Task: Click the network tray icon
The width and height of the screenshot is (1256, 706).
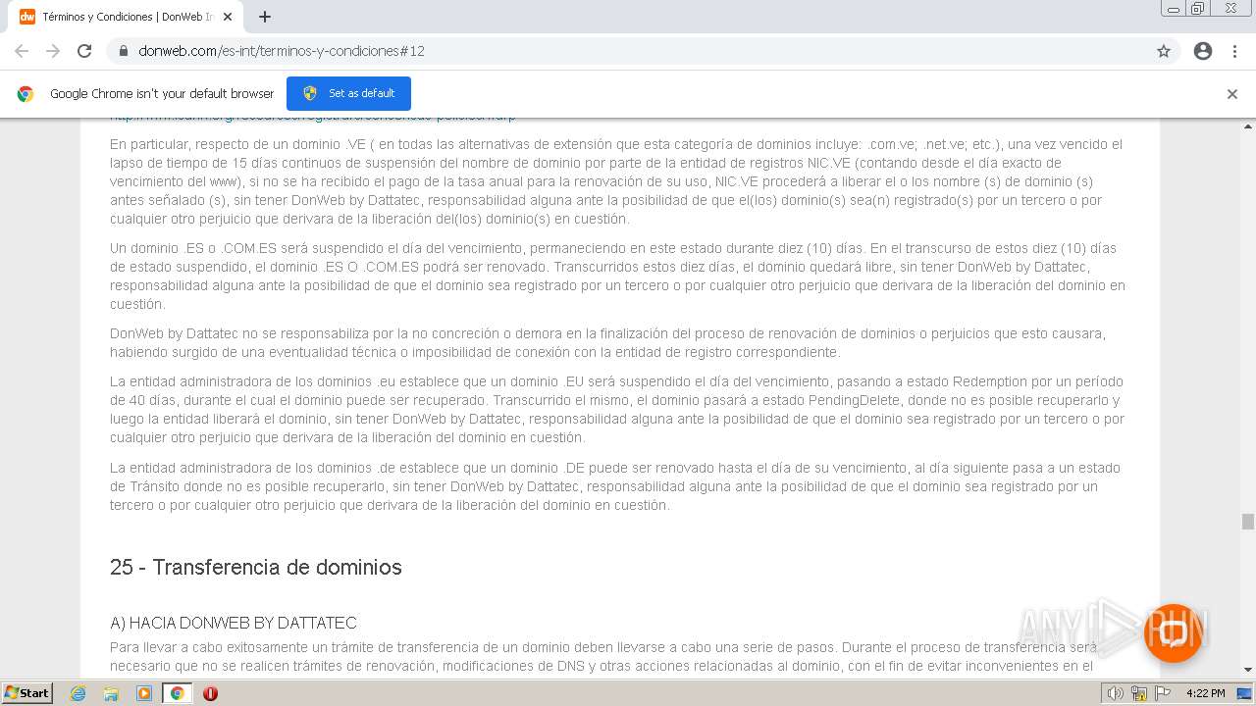Action: click(x=1139, y=693)
